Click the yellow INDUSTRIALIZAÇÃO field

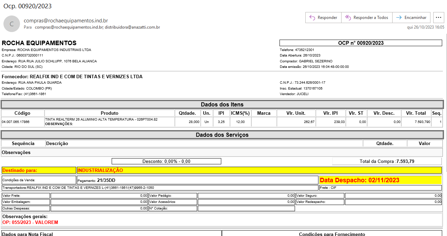click(259, 170)
